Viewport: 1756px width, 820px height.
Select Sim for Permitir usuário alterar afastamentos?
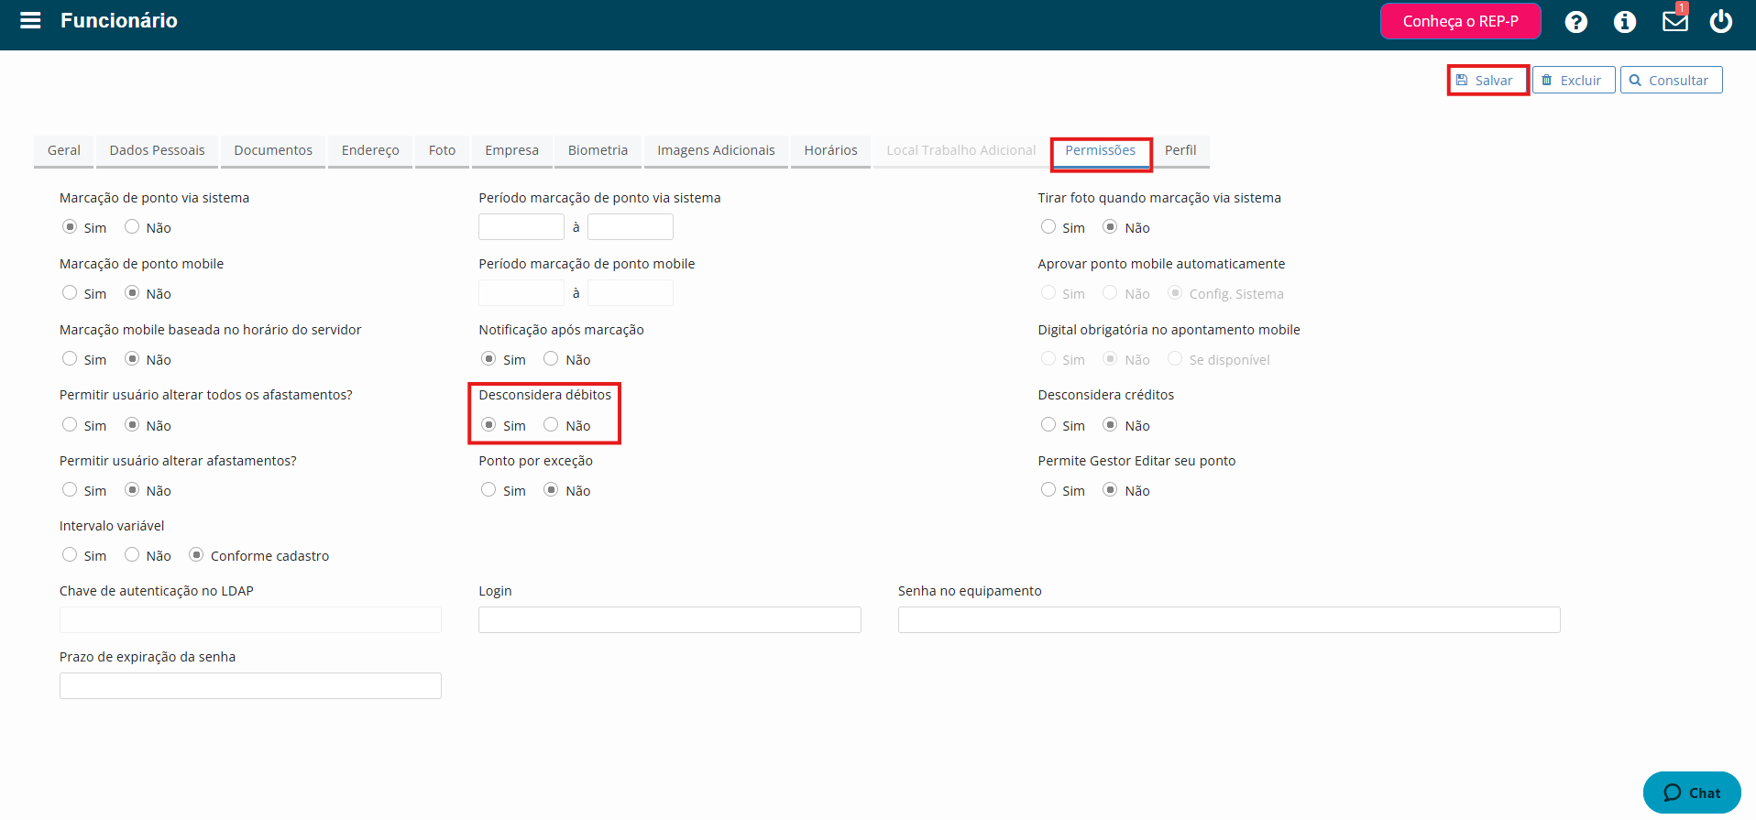pos(70,489)
